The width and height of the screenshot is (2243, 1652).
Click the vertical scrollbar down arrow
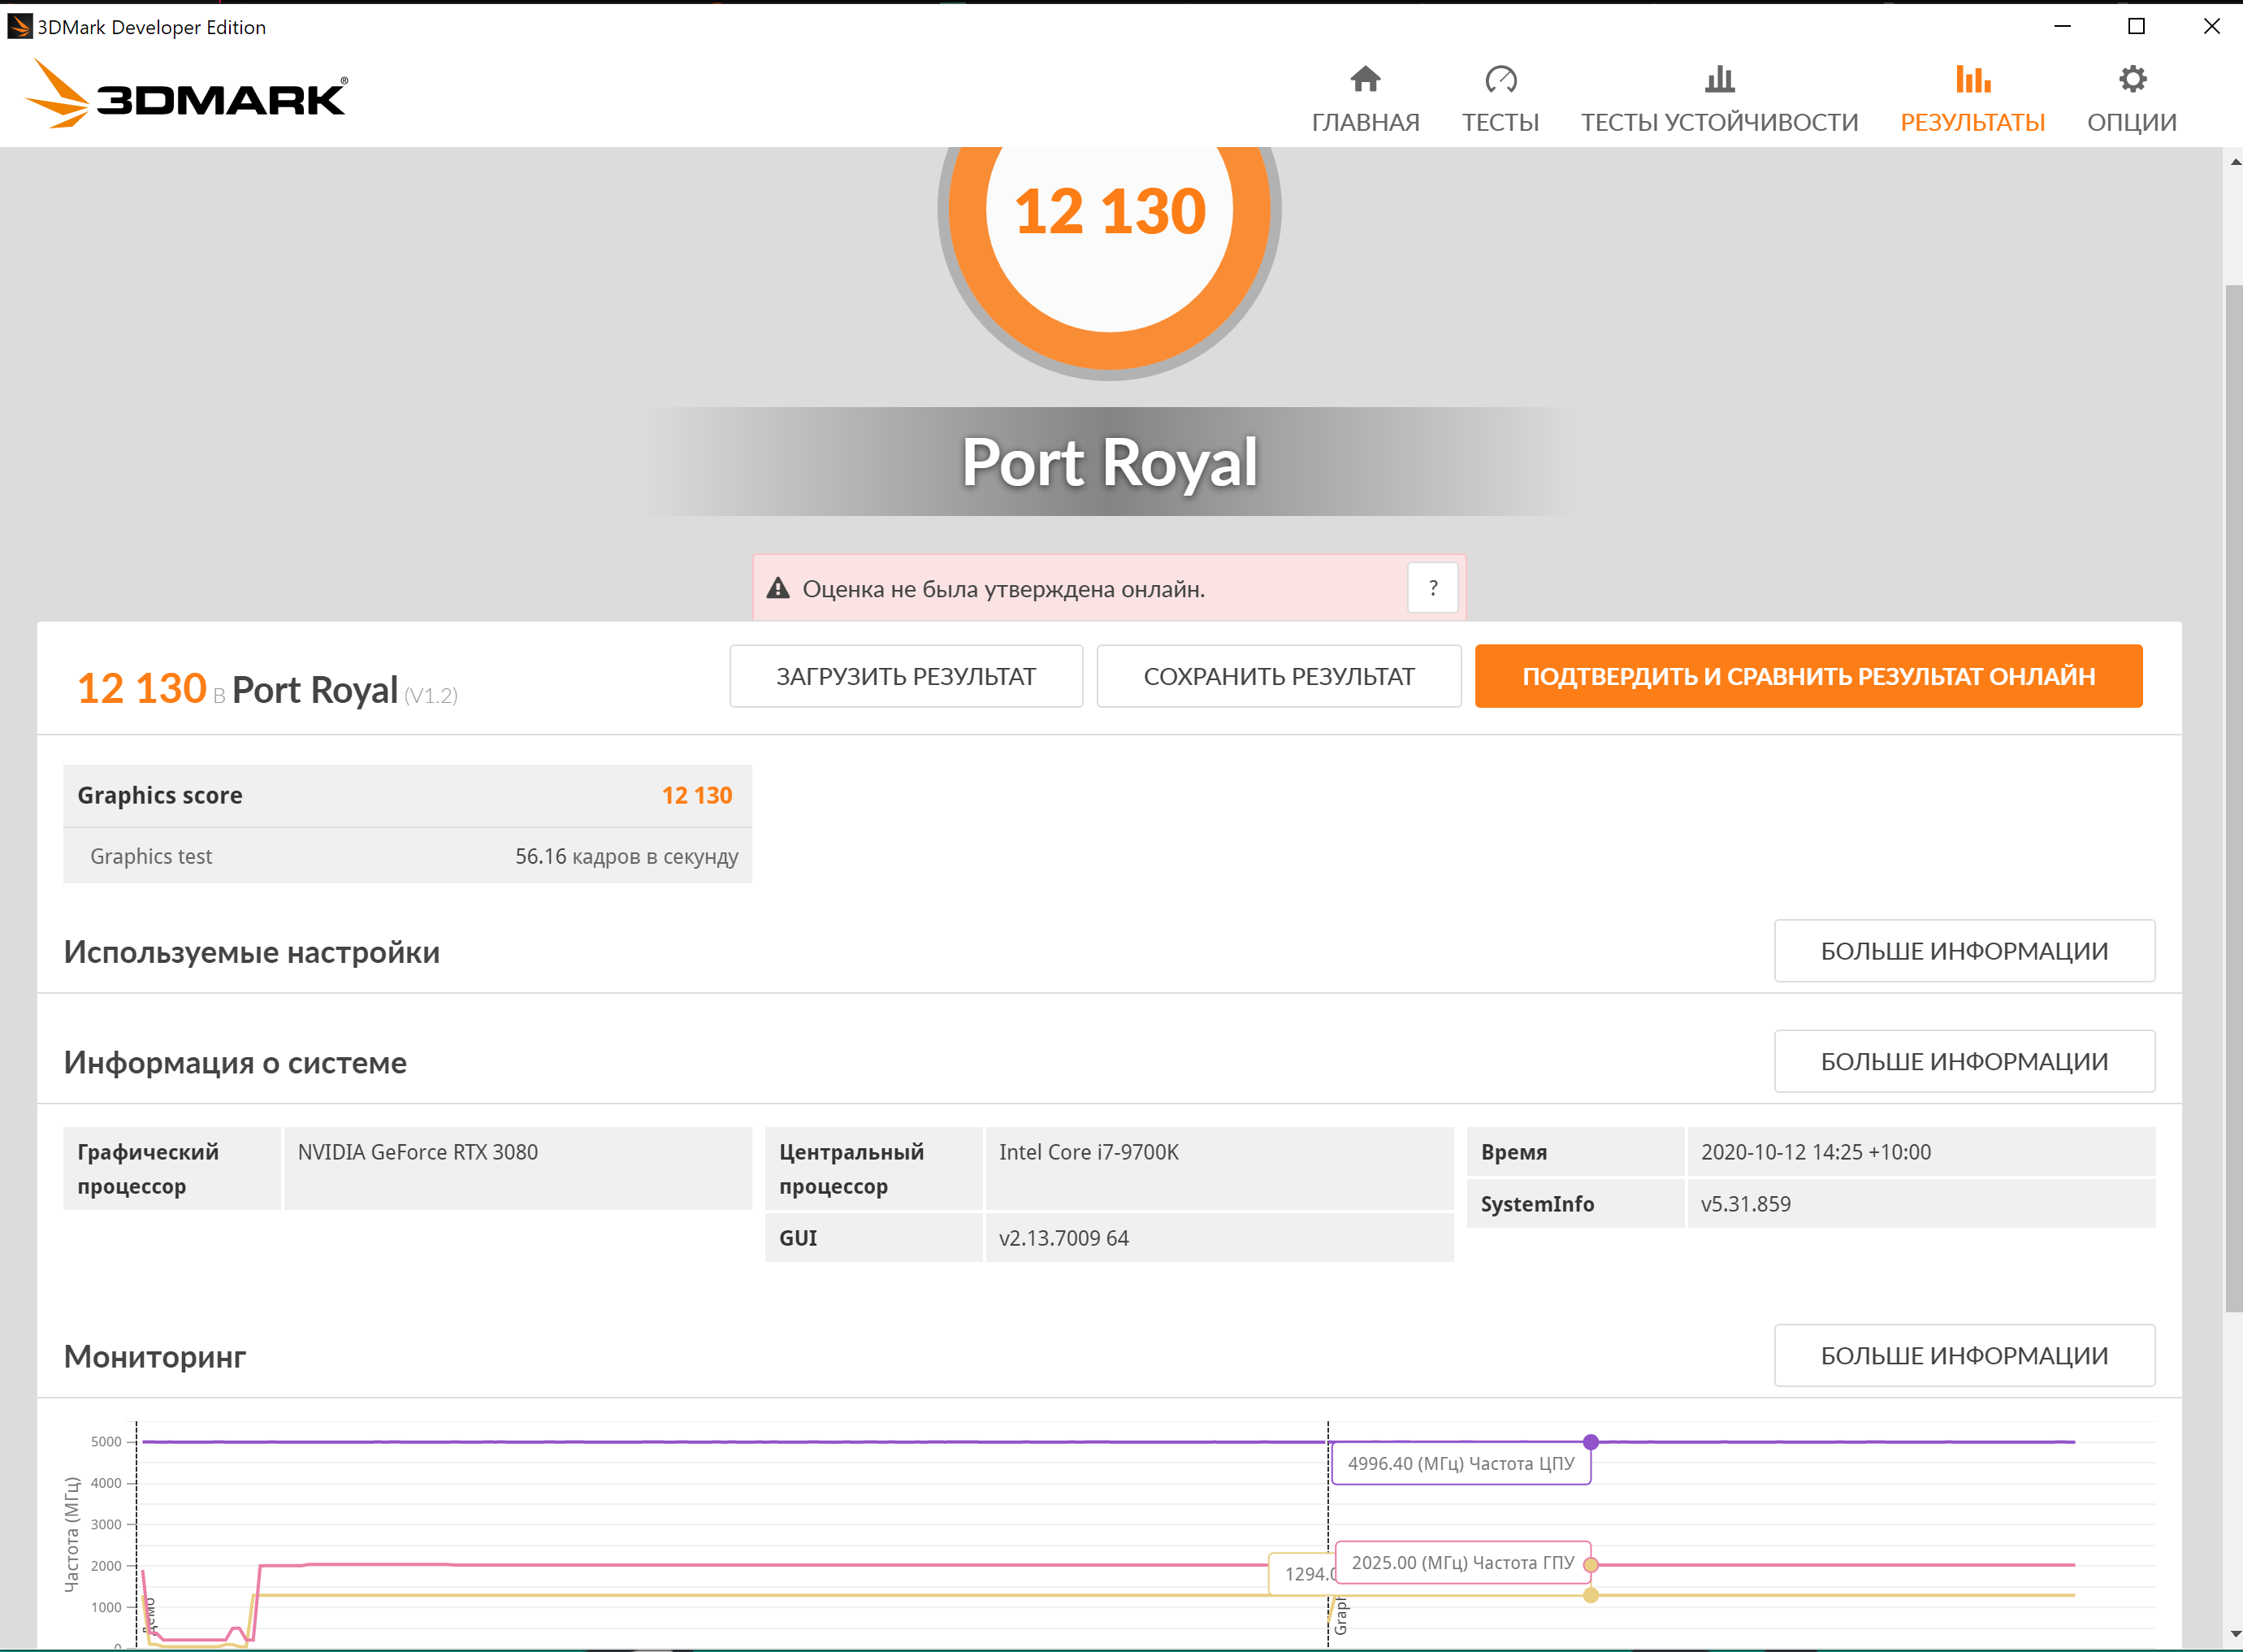[2234, 1634]
